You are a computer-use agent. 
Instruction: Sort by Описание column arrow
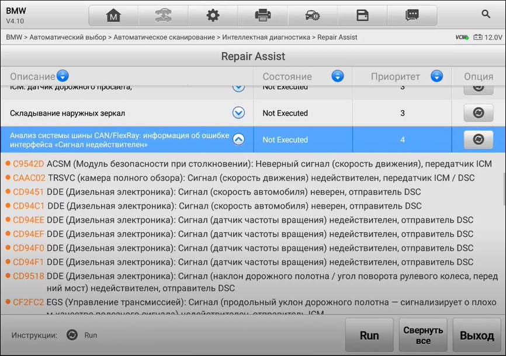pyautogui.click(x=63, y=76)
